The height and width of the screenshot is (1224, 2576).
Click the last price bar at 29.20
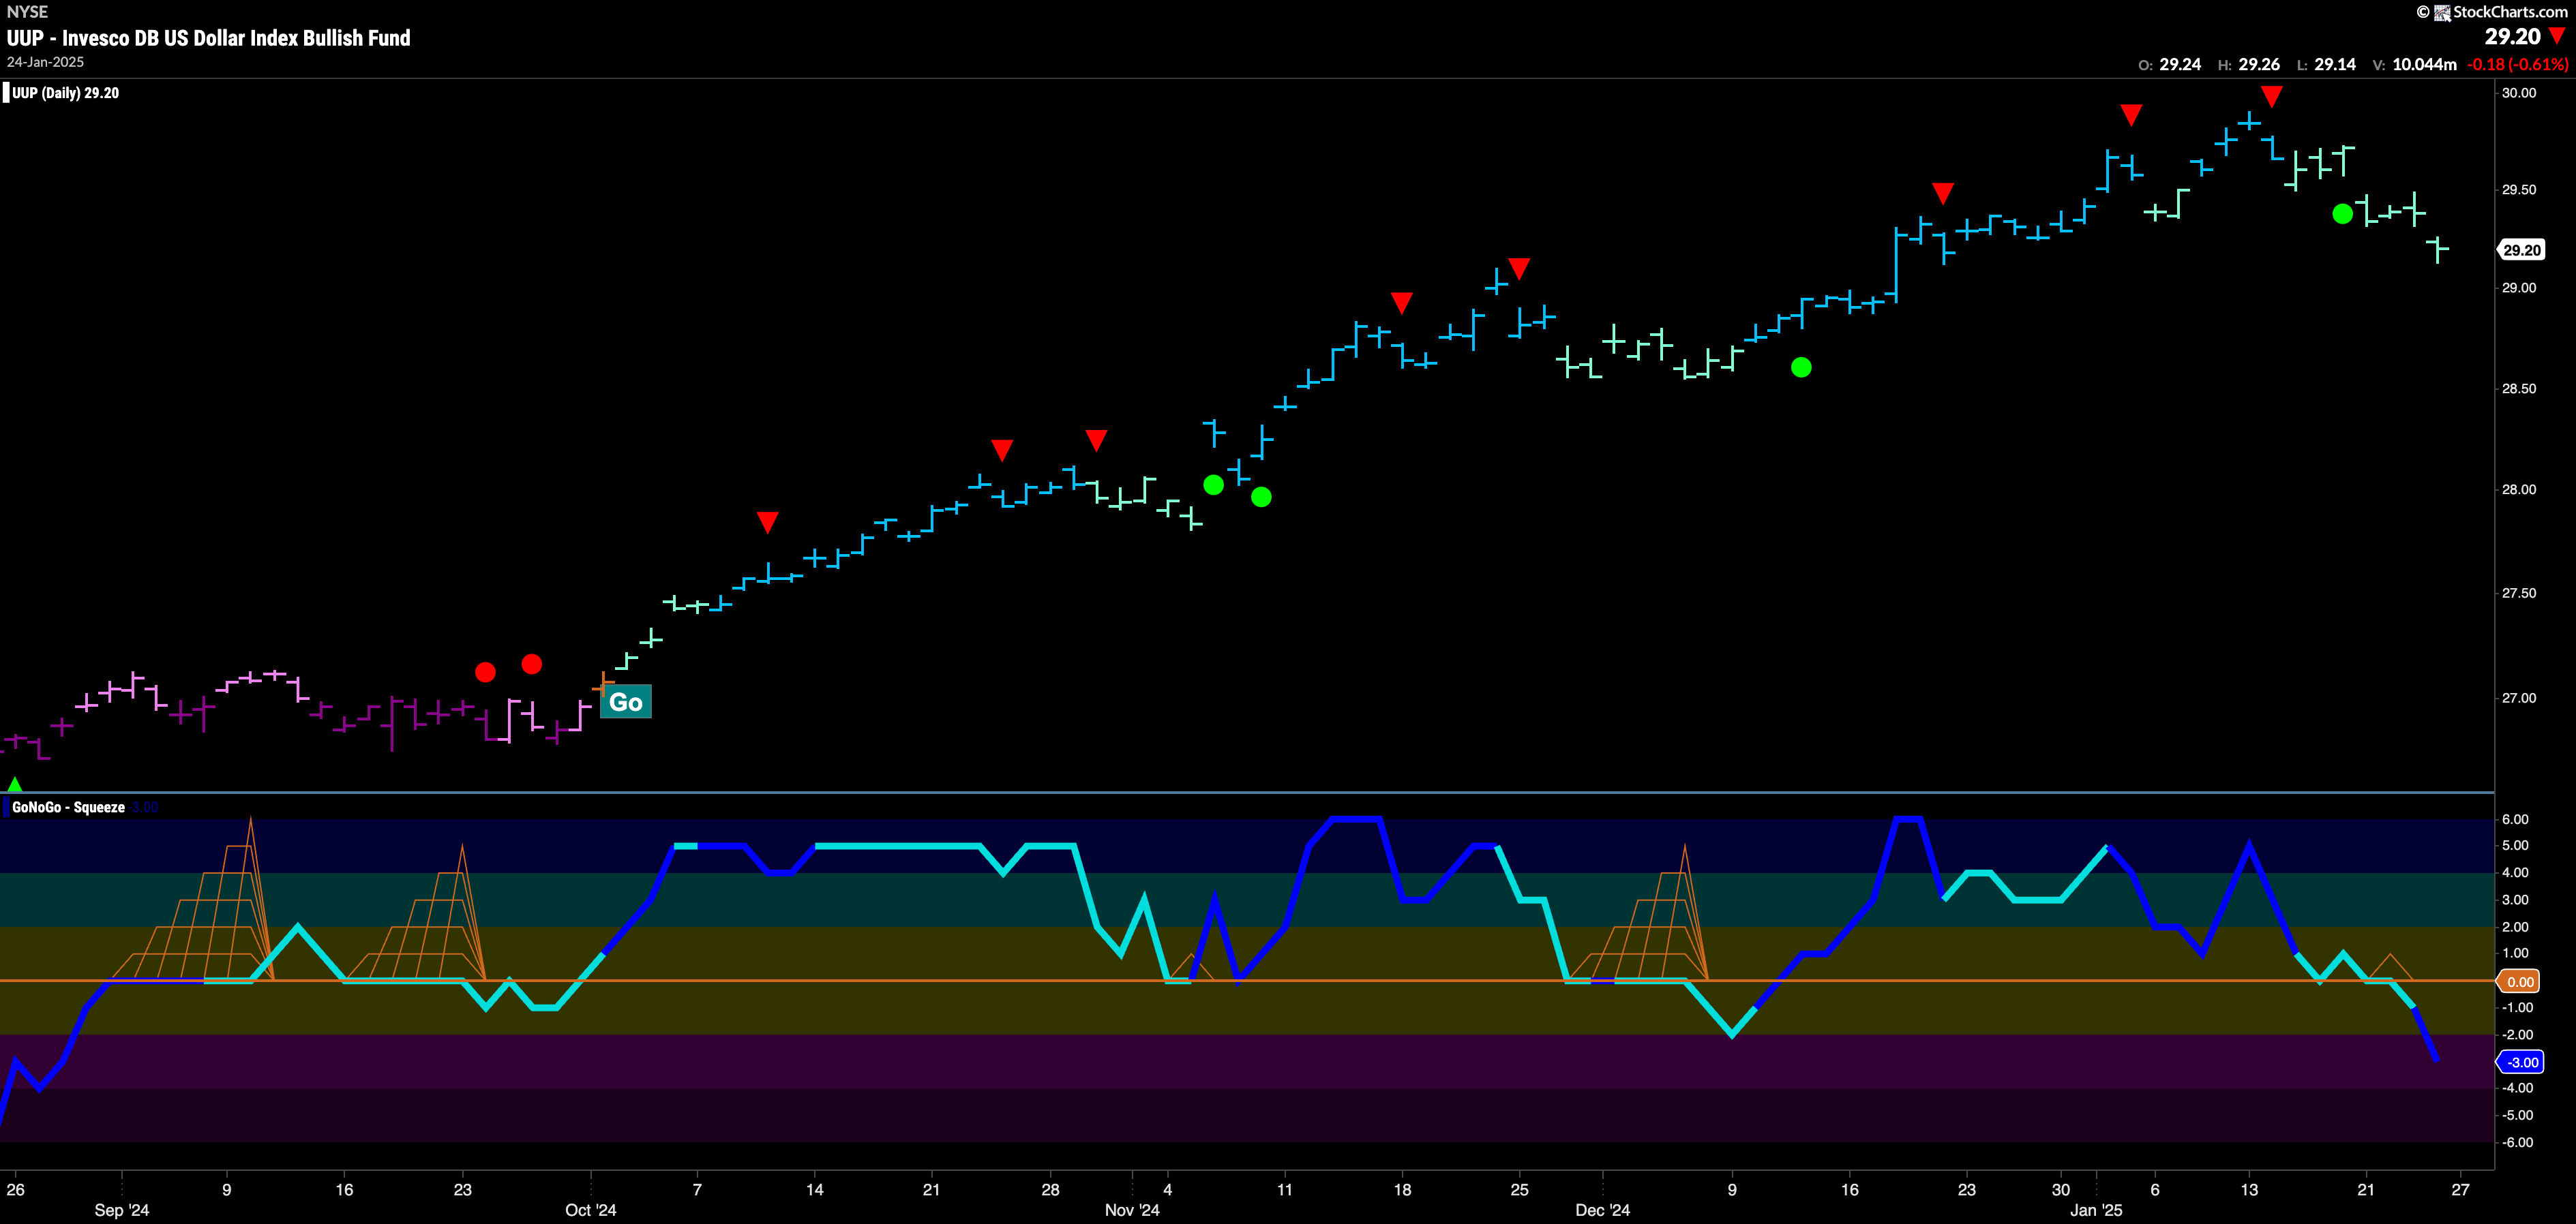coord(2439,249)
